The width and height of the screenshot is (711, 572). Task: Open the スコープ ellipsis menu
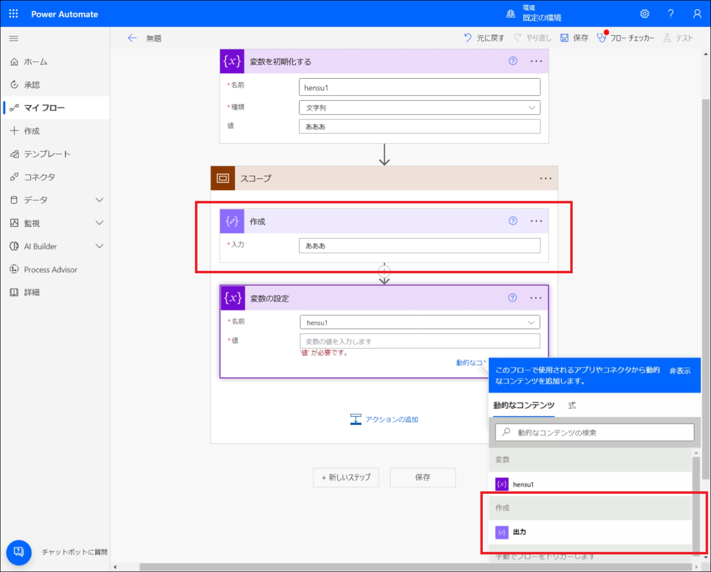tap(546, 178)
